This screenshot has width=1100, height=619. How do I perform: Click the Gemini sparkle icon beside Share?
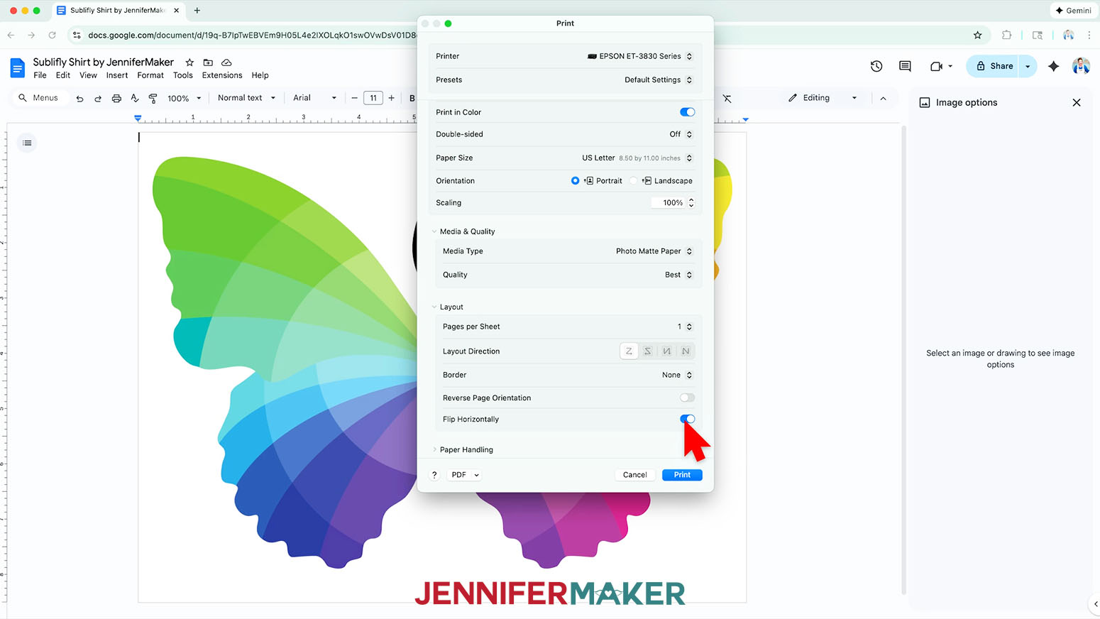coord(1054,66)
